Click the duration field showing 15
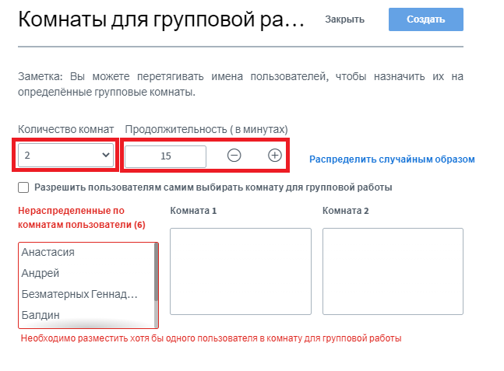The width and height of the screenshot is (504, 371). [x=165, y=156]
